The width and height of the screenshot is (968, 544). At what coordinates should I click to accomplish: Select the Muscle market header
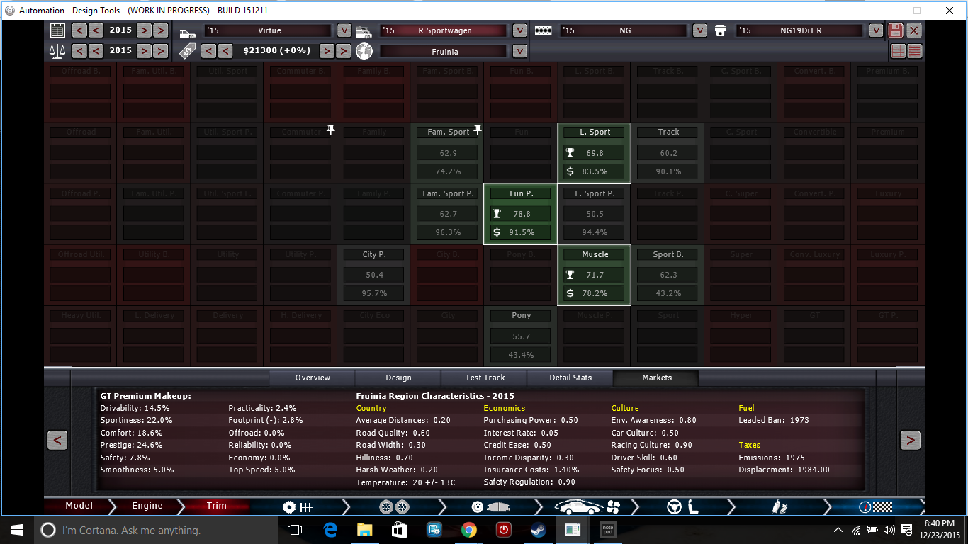tap(595, 254)
